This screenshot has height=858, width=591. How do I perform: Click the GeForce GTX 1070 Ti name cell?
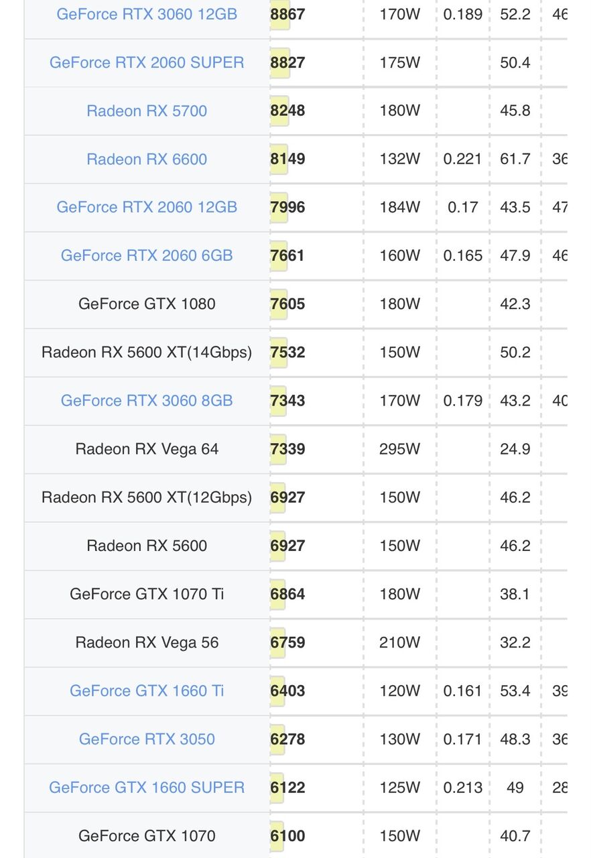click(147, 594)
